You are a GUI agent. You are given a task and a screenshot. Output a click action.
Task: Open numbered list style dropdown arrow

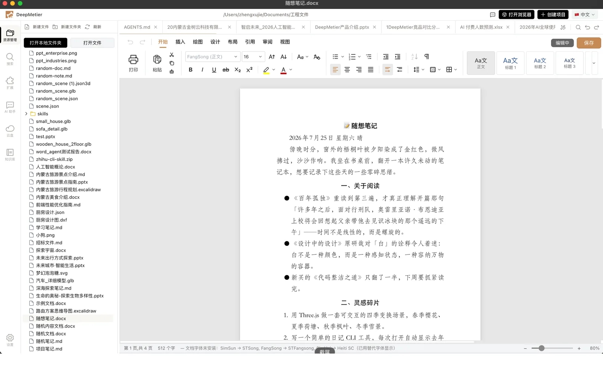pos(360,57)
